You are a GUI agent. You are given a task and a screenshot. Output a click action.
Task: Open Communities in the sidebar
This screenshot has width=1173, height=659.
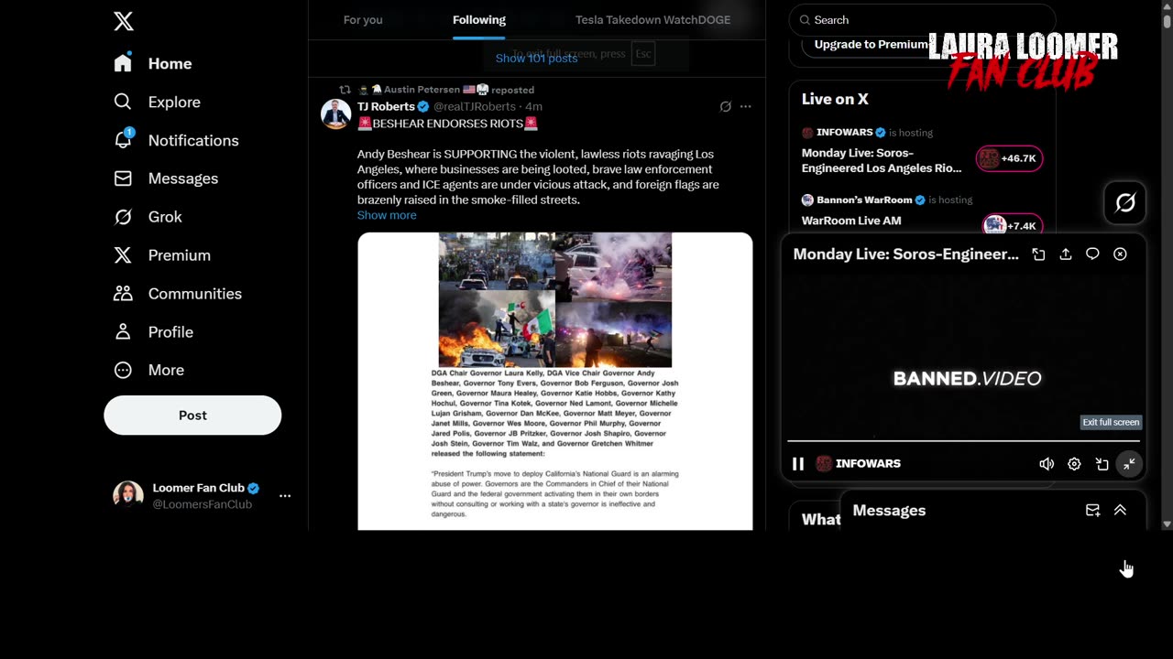point(178,294)
